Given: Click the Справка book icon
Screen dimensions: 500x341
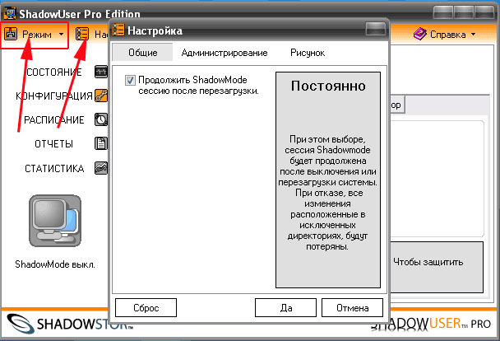Looking at the screenshot, I should tap(420, 34).
